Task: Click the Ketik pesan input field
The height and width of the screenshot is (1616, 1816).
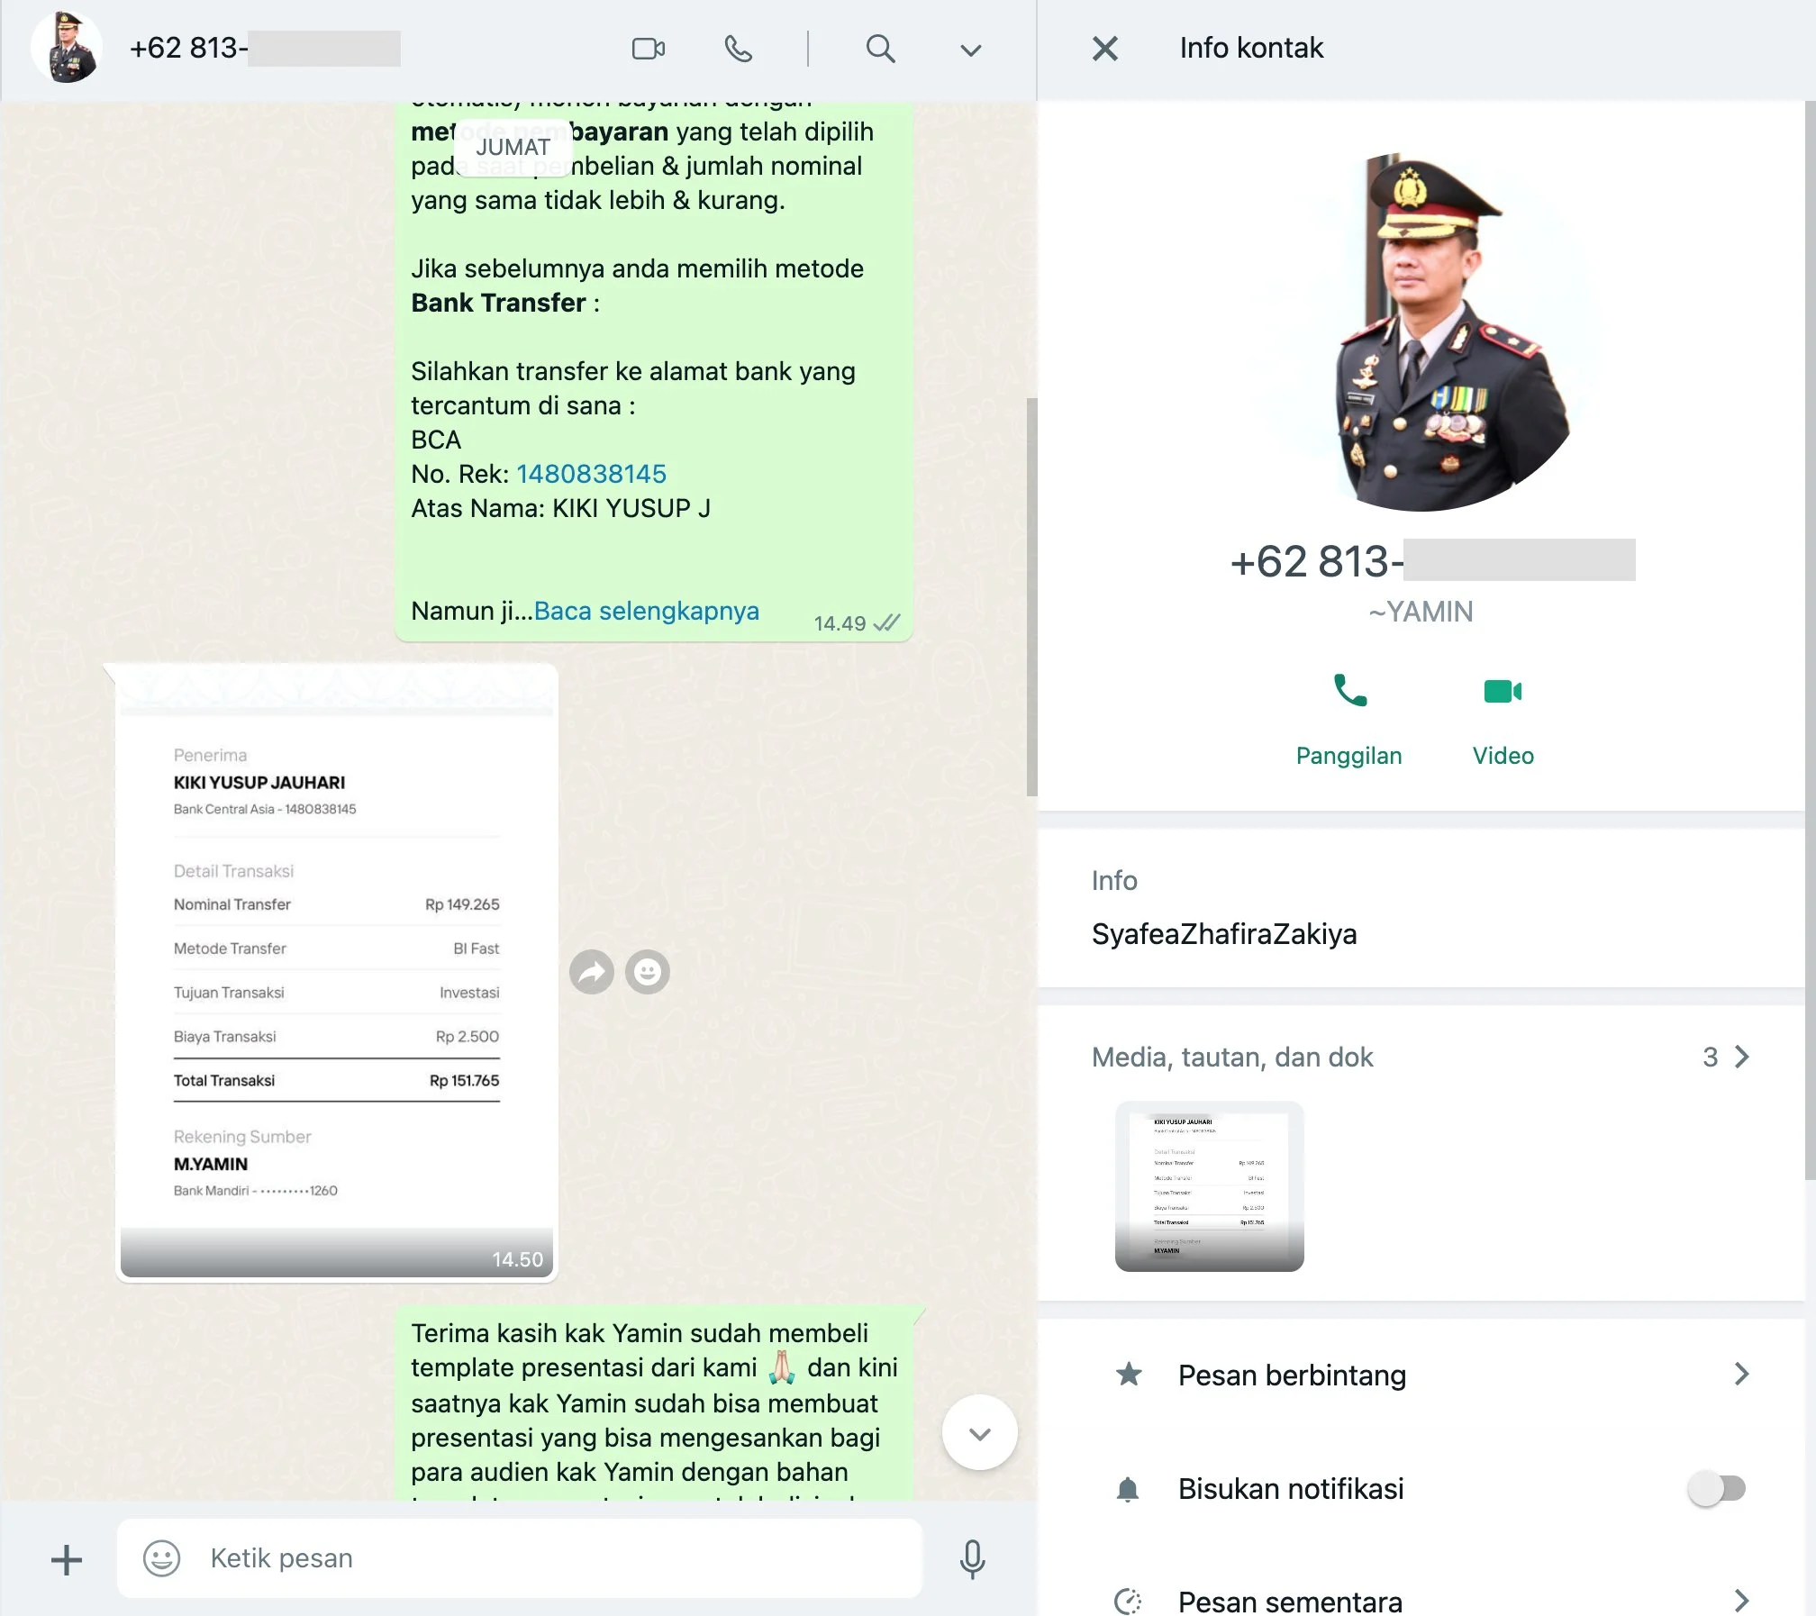Action: click(540, 1557)
